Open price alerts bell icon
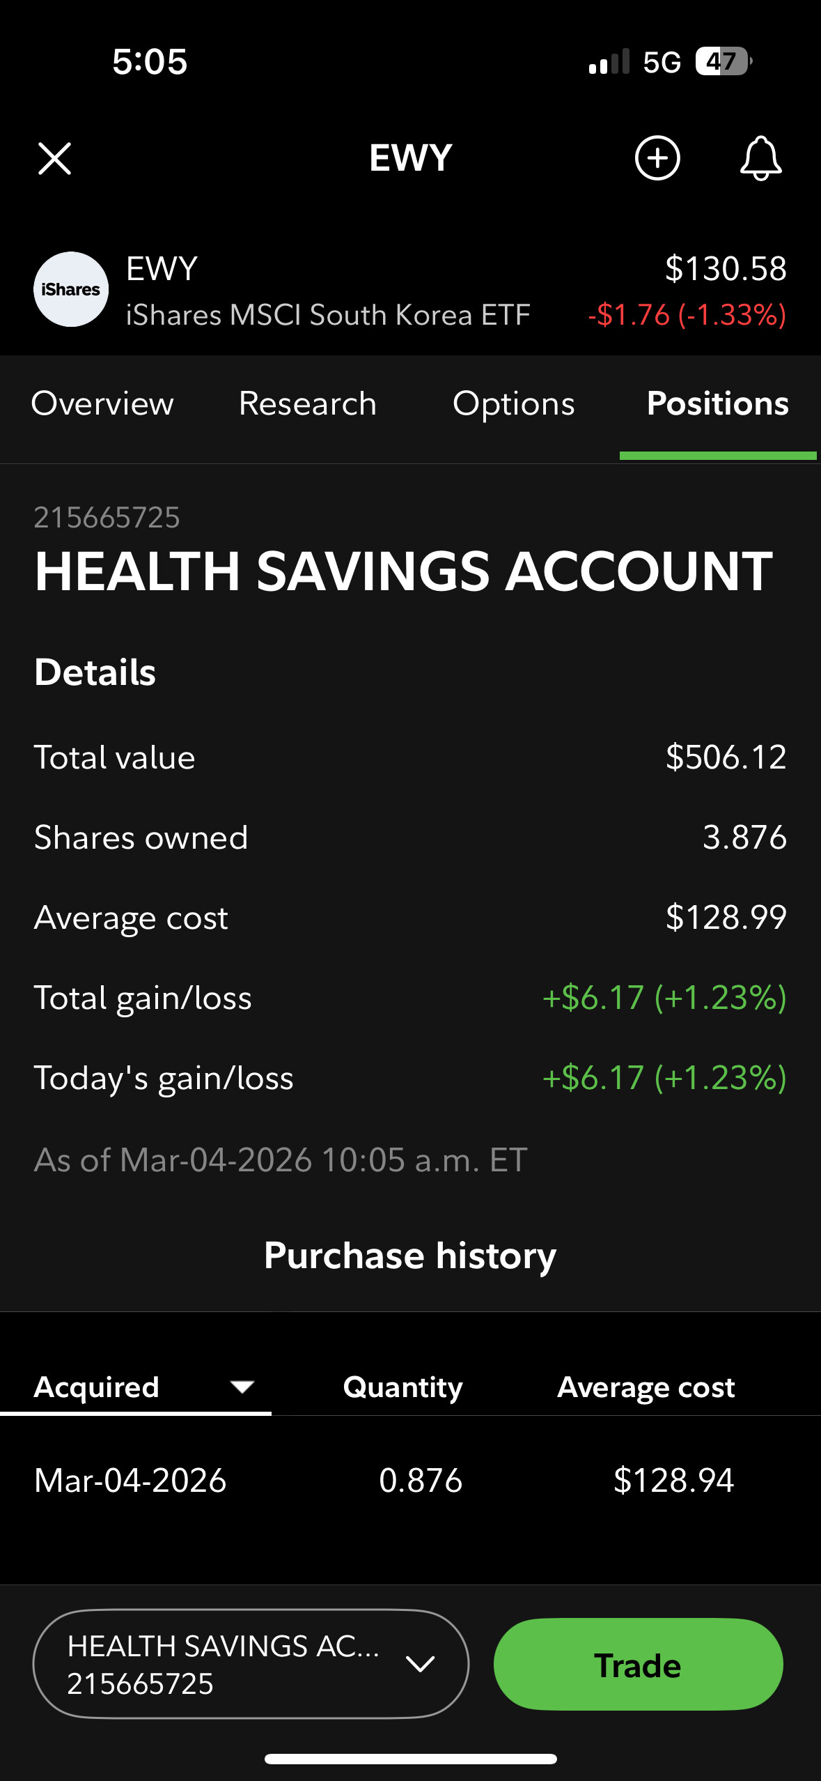Screen dimensions: 821x1781 [760, 158]
